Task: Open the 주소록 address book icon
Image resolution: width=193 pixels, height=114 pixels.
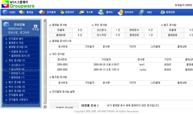Action: (x=82, y=12)
